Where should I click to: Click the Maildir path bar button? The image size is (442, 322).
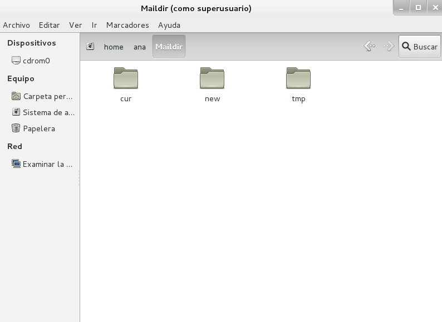click(169, 47)
